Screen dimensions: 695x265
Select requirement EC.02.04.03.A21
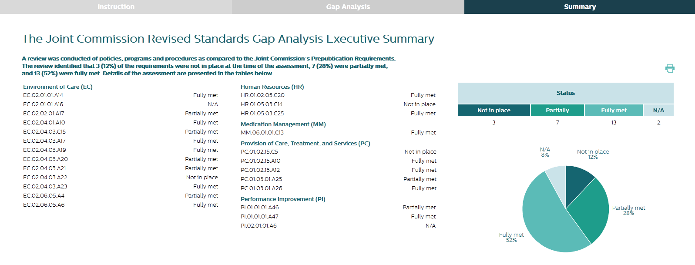coord(44,168)
